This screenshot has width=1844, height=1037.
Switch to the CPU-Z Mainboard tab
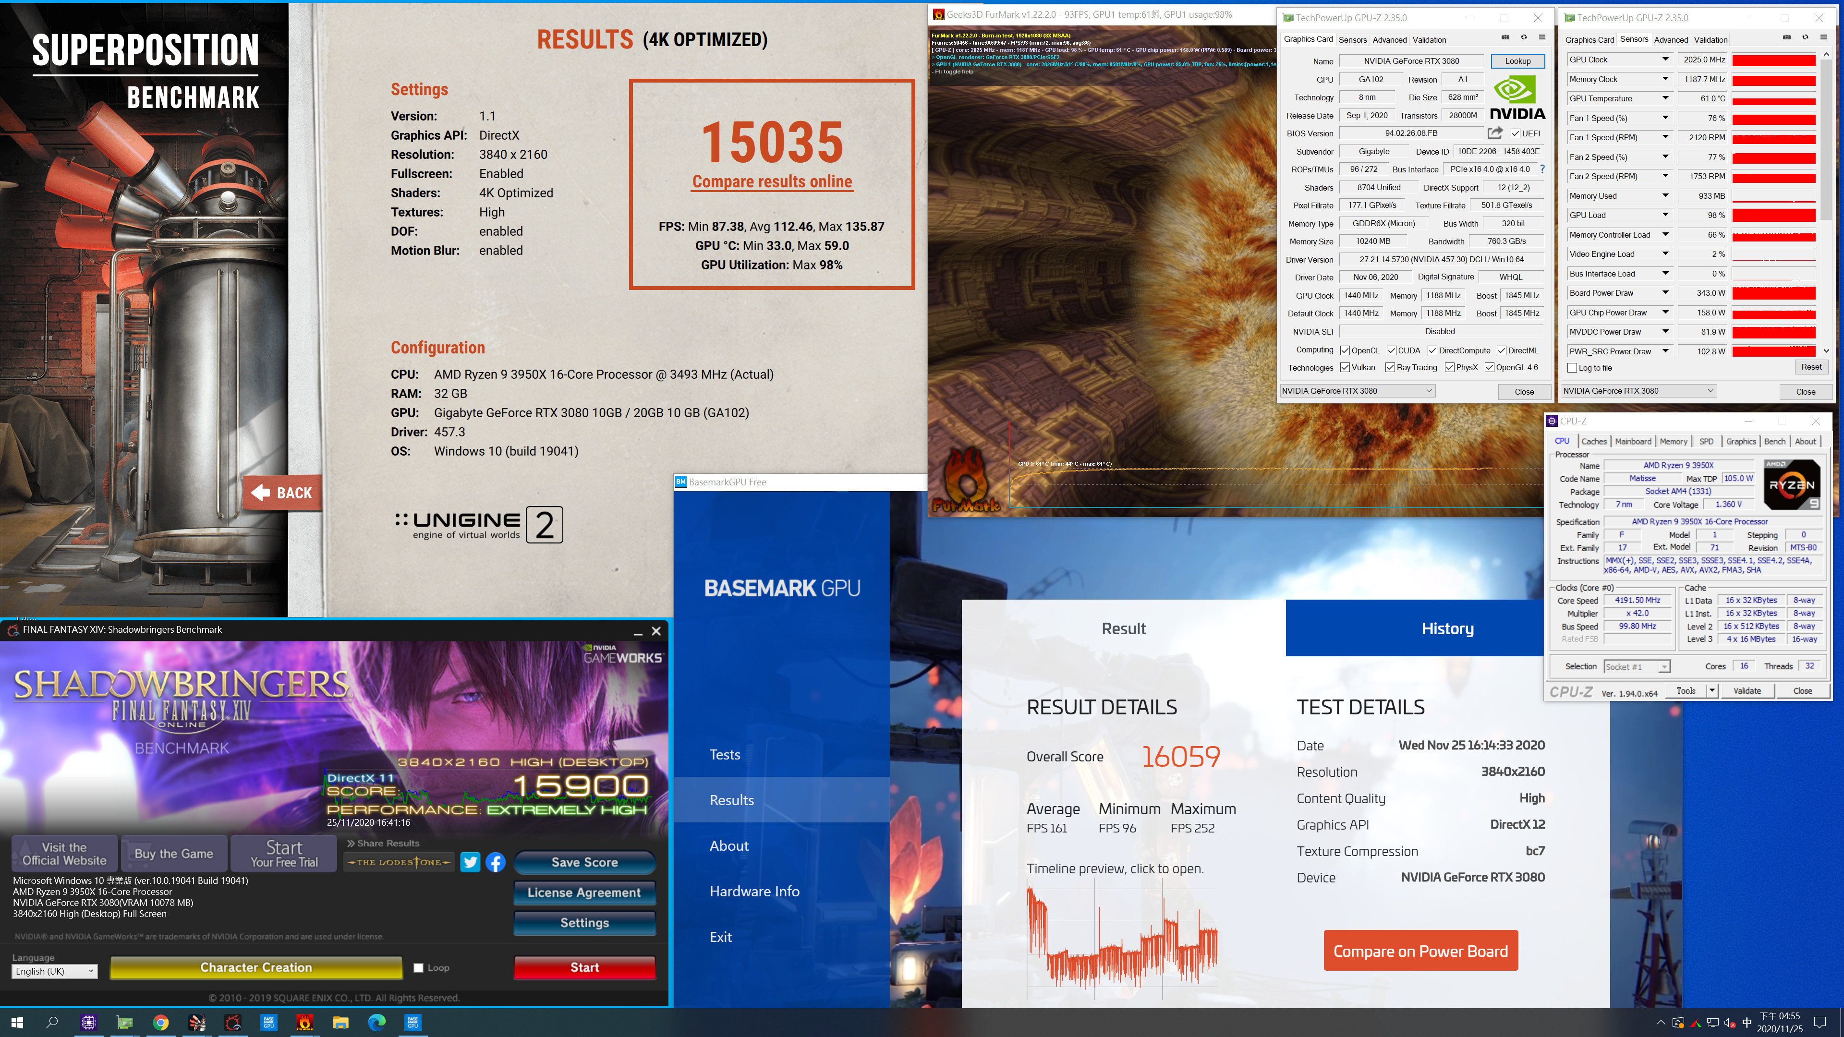(1633, 442)
